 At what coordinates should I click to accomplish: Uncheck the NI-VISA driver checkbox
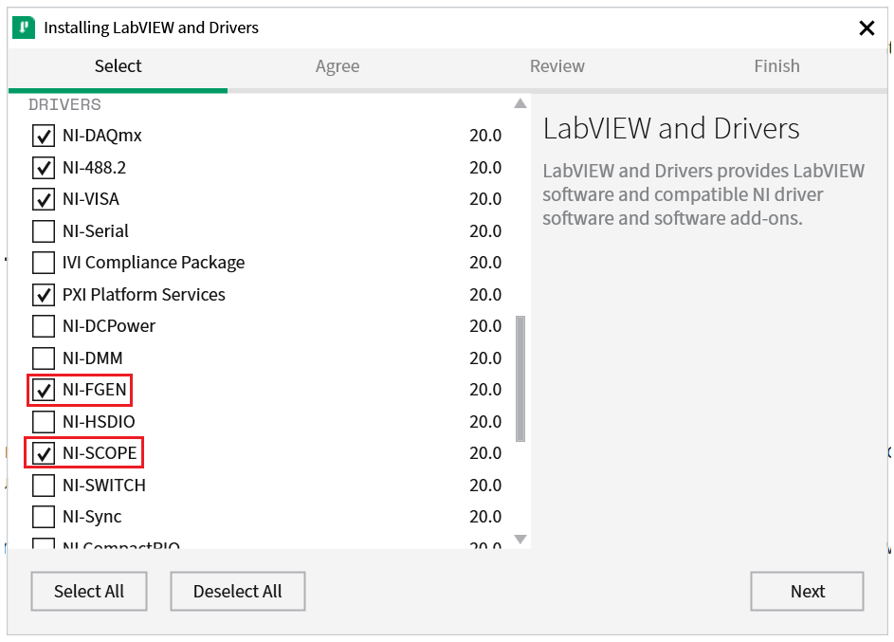pos(44,199)
